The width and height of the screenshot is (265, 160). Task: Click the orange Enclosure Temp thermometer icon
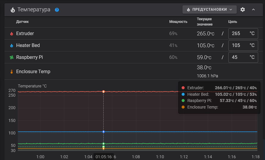tap(12, 72)
